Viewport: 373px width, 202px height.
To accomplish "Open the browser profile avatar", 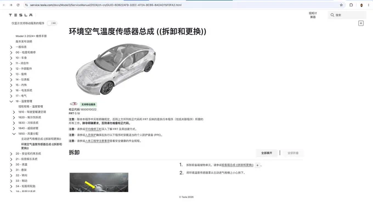I will point(361,5).
